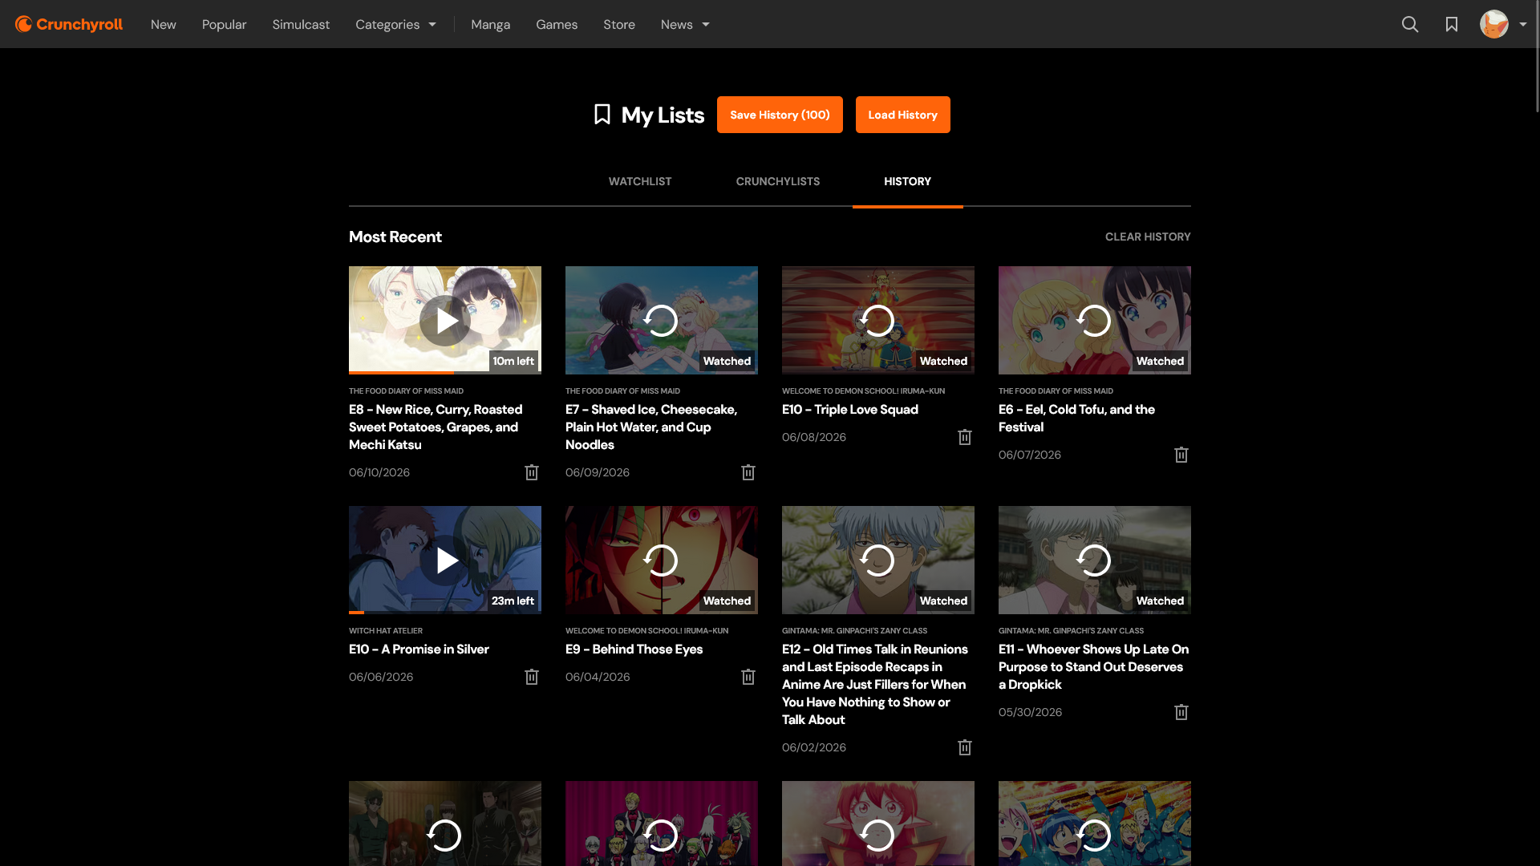Play E8 New Rice, Curry episode thumbnail
The height and width of the screenshot is (866, 1540).
pyautogui.click(x=445, y=321)
